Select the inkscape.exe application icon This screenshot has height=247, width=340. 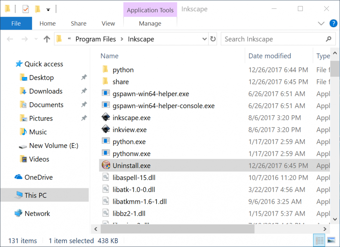tap(106, 117)
